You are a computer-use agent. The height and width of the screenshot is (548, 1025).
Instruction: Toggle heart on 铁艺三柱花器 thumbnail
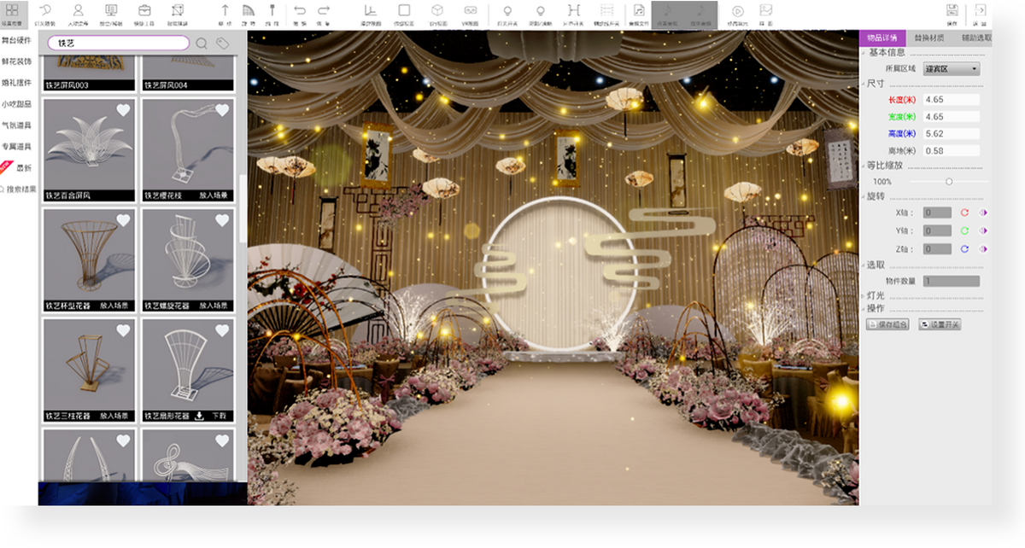123,330
